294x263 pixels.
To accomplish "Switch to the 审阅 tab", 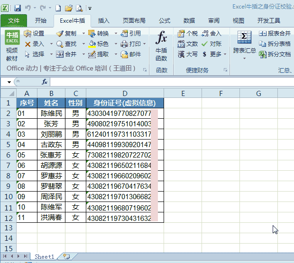I will pos(214,20).
